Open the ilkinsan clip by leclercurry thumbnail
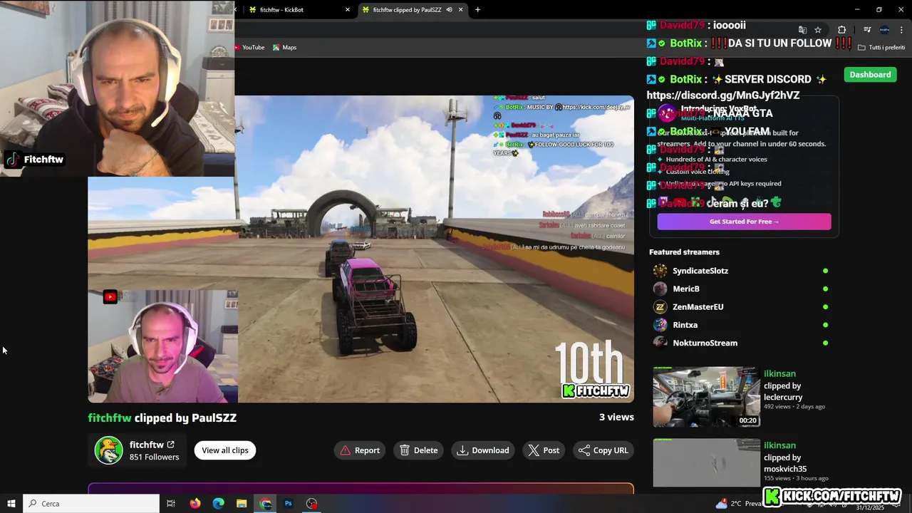912x513 pixels. 707,397
